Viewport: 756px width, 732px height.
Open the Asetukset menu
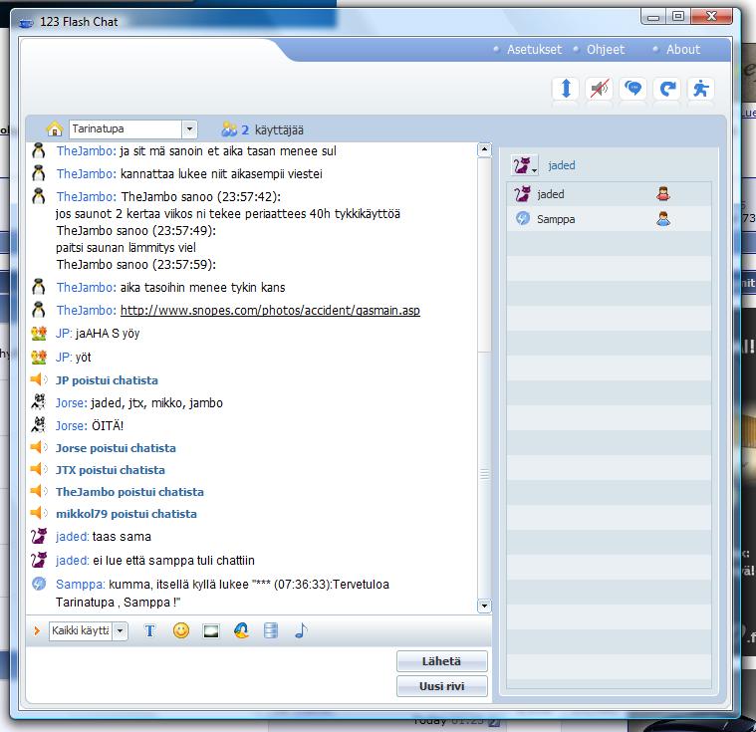pyautogui.click(x=534, y=49)
